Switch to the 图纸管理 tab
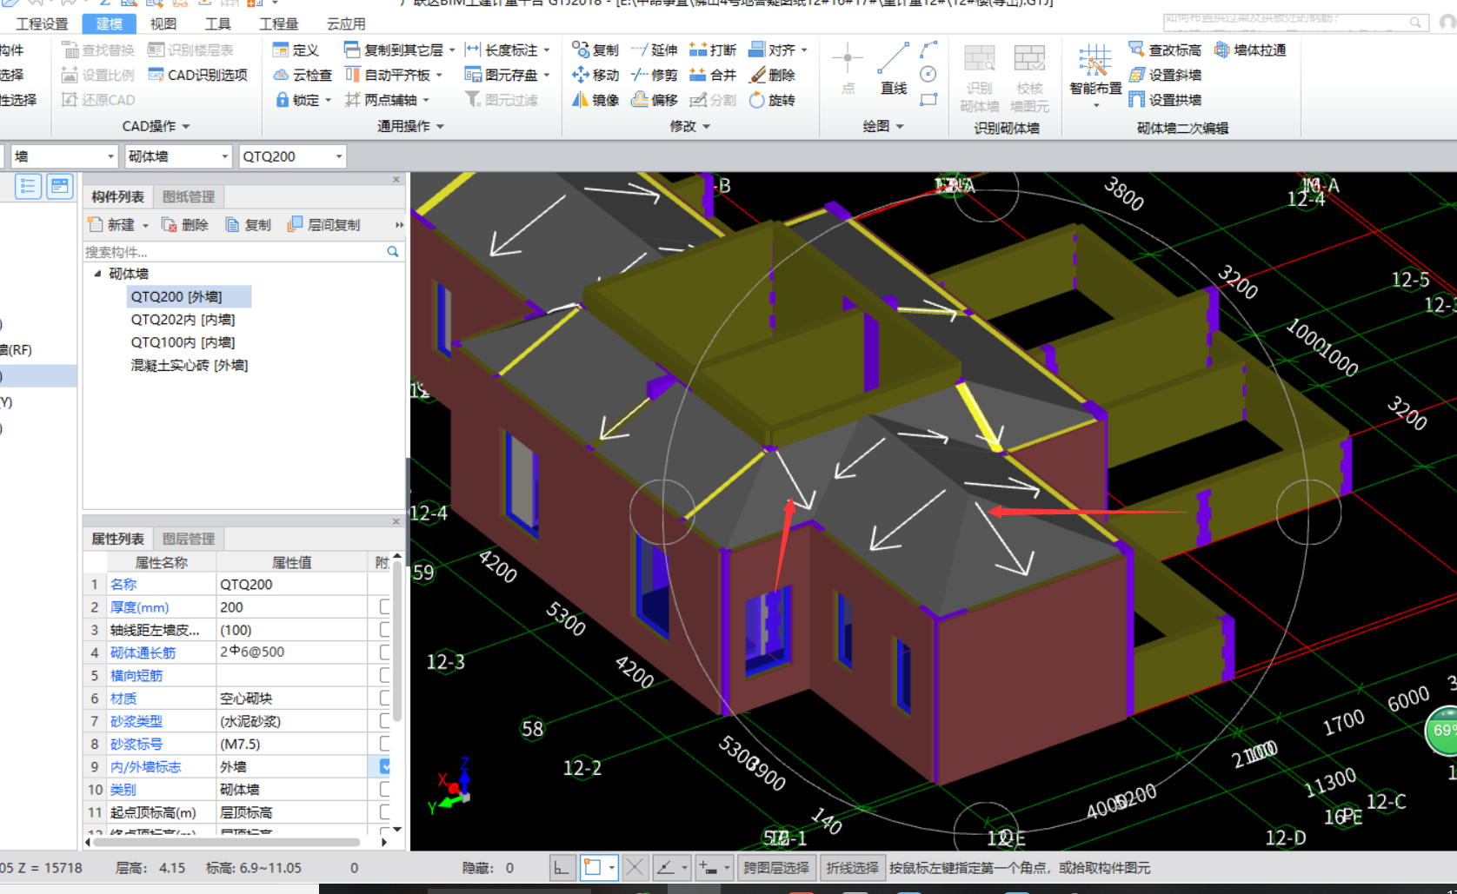1457x894 pixels. (189, 197)
